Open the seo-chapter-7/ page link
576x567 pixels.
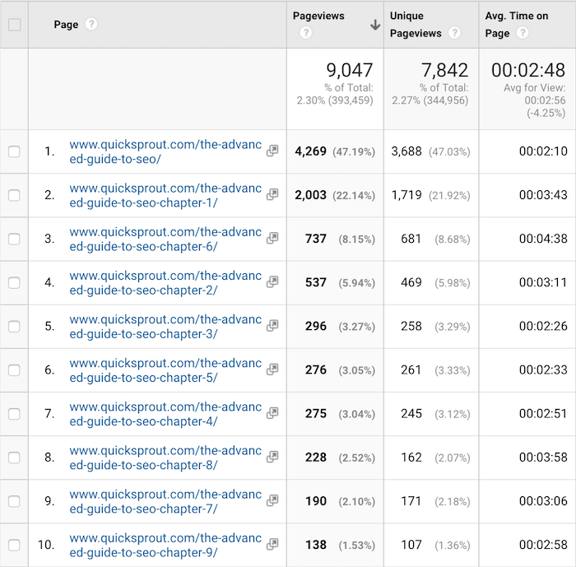[x=165, y=501]
